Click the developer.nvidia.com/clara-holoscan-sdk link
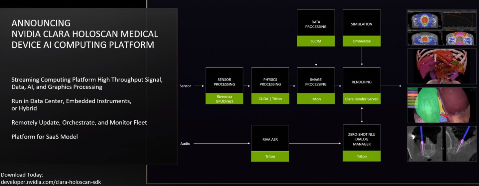Image resolution: width=479 pixels, height=186 pixels. click(x=51, y=182)
